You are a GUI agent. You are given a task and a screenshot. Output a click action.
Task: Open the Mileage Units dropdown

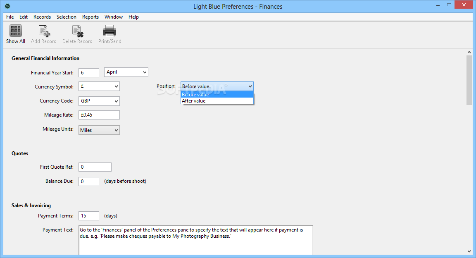pyautogui.click(x=99, y=130)
